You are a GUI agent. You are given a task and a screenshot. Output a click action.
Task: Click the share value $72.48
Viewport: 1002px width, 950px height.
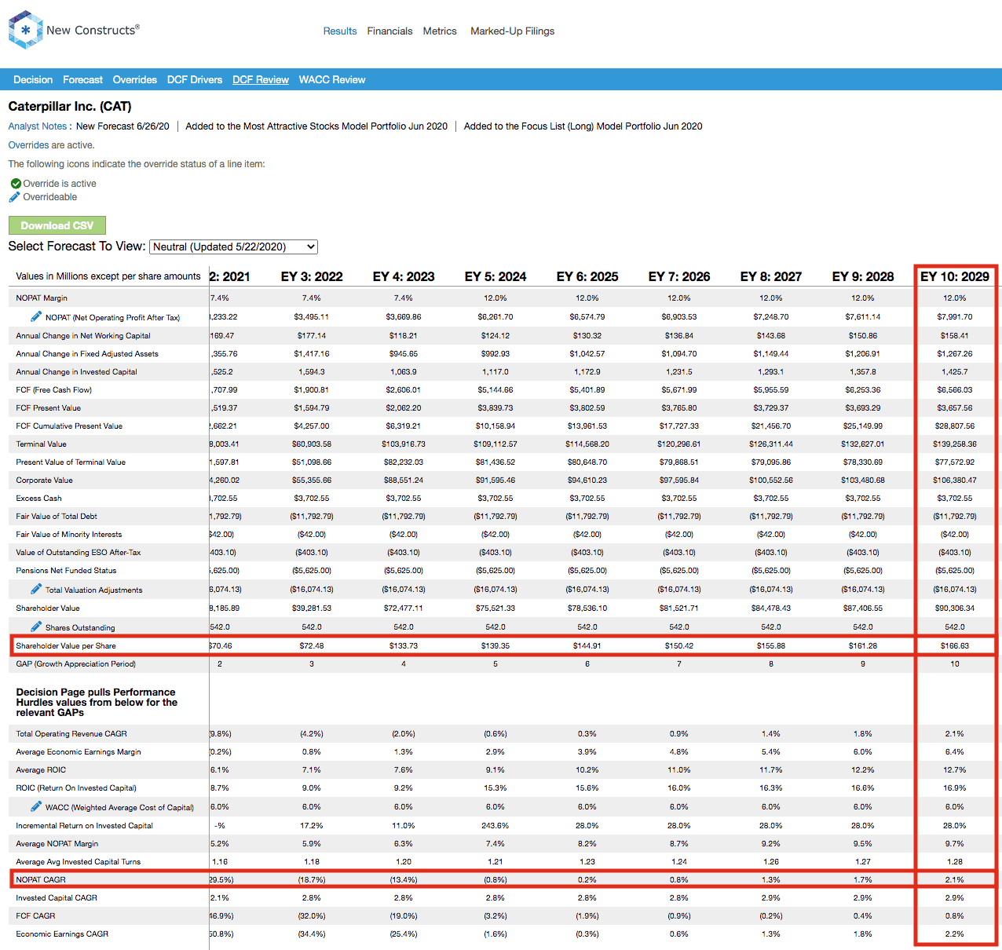click(x=312, y=646)
